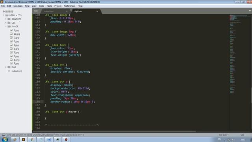Screen dimensions: 252x142
Task: Place cursor on #5c319d color value
Action: 83,88
